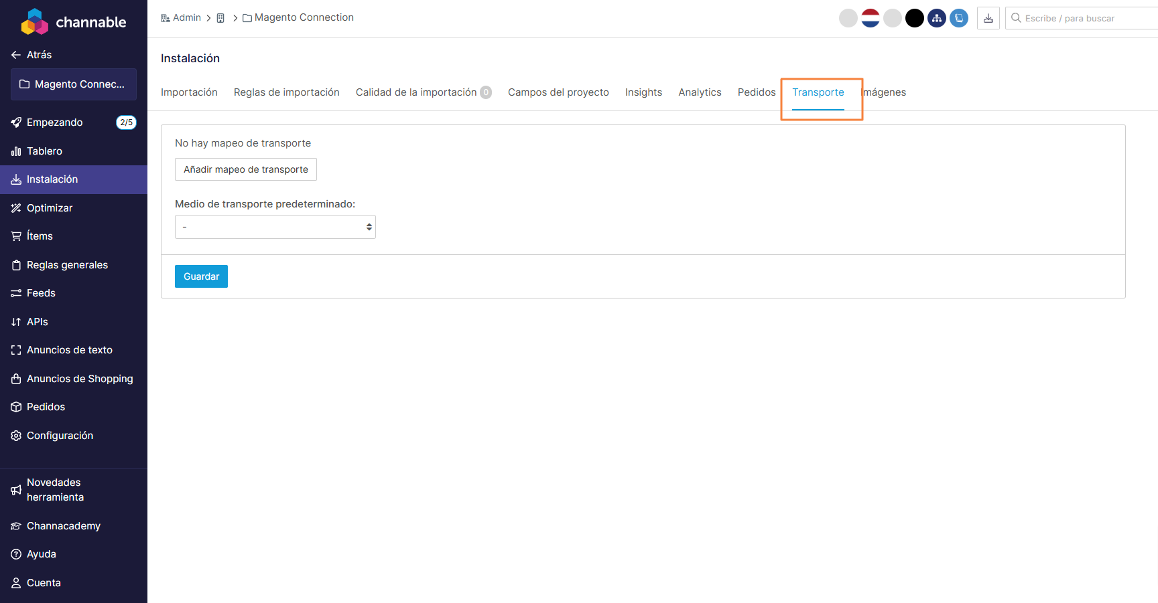Open Medio de transporte predeterminado dropdown
1158x603 pixels.
pyautogui.click(x=275, y=227)
